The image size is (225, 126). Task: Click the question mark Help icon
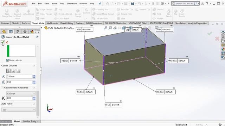tap(207, 3)
